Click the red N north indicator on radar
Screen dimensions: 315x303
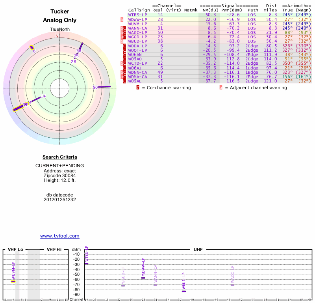pyautogui.click(x=57, y=36)
